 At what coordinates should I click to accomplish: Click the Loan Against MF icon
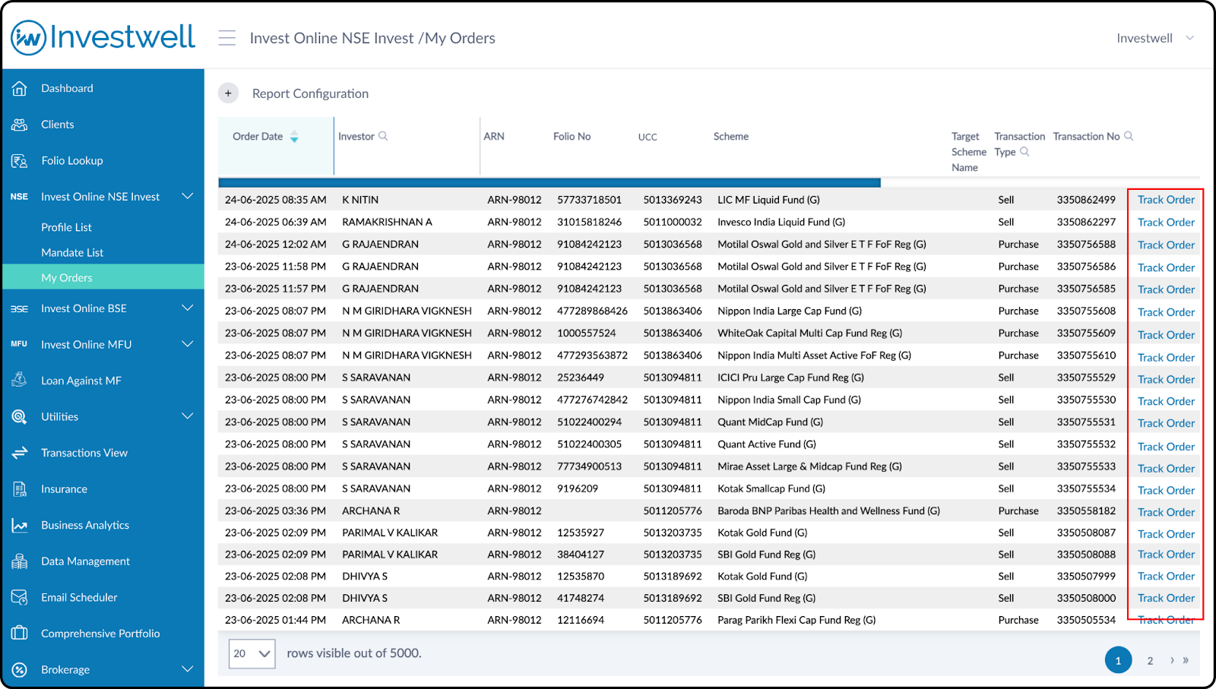coord(20,380)
